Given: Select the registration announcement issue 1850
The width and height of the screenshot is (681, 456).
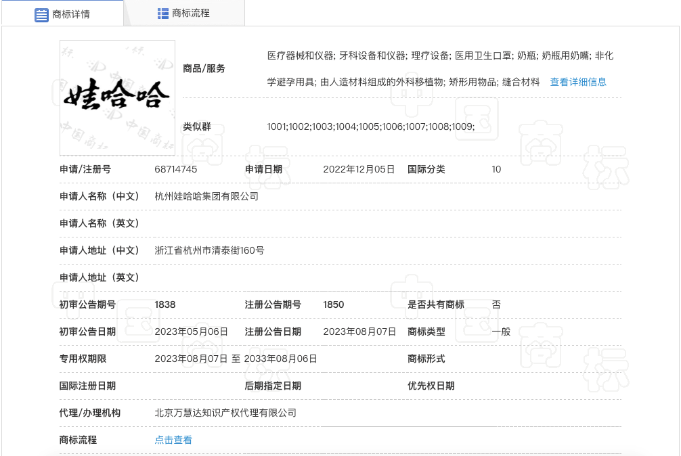Looking at the screenshot, I should tap(334, 304).
